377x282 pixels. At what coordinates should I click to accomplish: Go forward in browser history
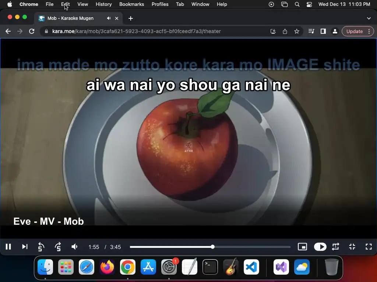coord(20,32)
